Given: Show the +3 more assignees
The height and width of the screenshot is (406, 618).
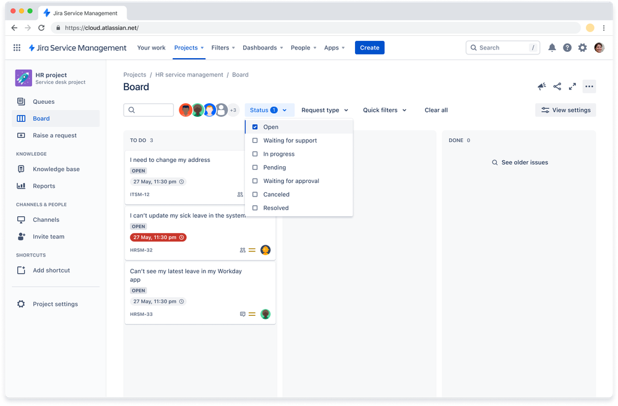Looking at the screenshot, I should click(233, 110).
